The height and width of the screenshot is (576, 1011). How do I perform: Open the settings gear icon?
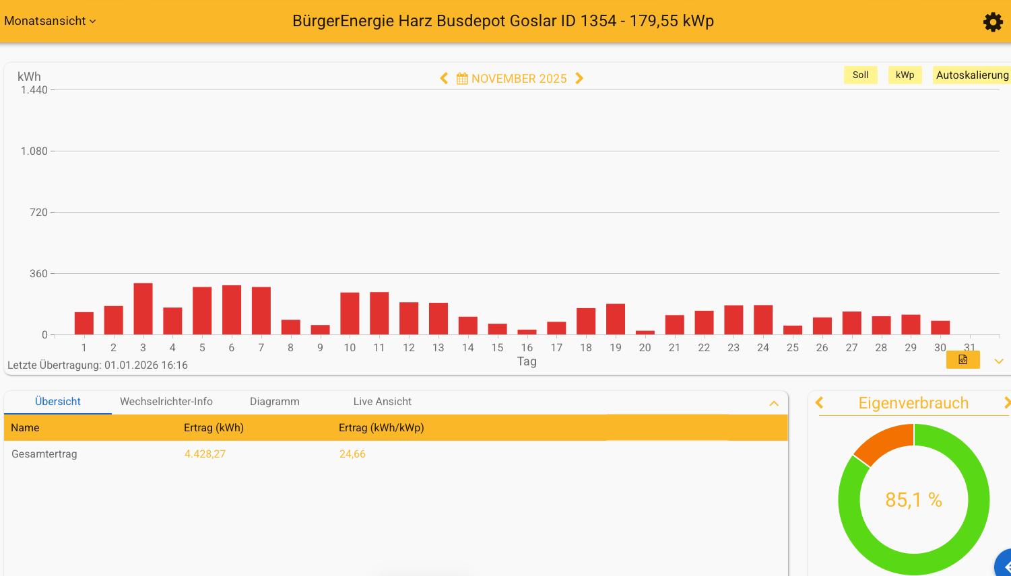(x=993, y=22)
